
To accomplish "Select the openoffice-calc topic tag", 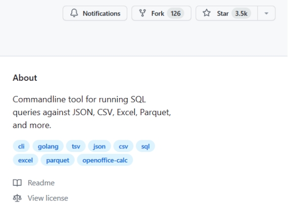I will click(x=105, y=160).
